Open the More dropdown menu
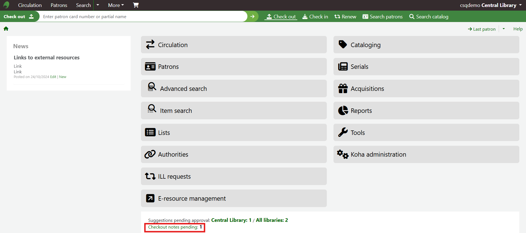The image size is (526, 233). pos(116,5)
